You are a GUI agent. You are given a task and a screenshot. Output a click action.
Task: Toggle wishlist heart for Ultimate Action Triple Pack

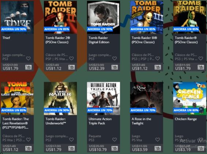click(114, 139)
